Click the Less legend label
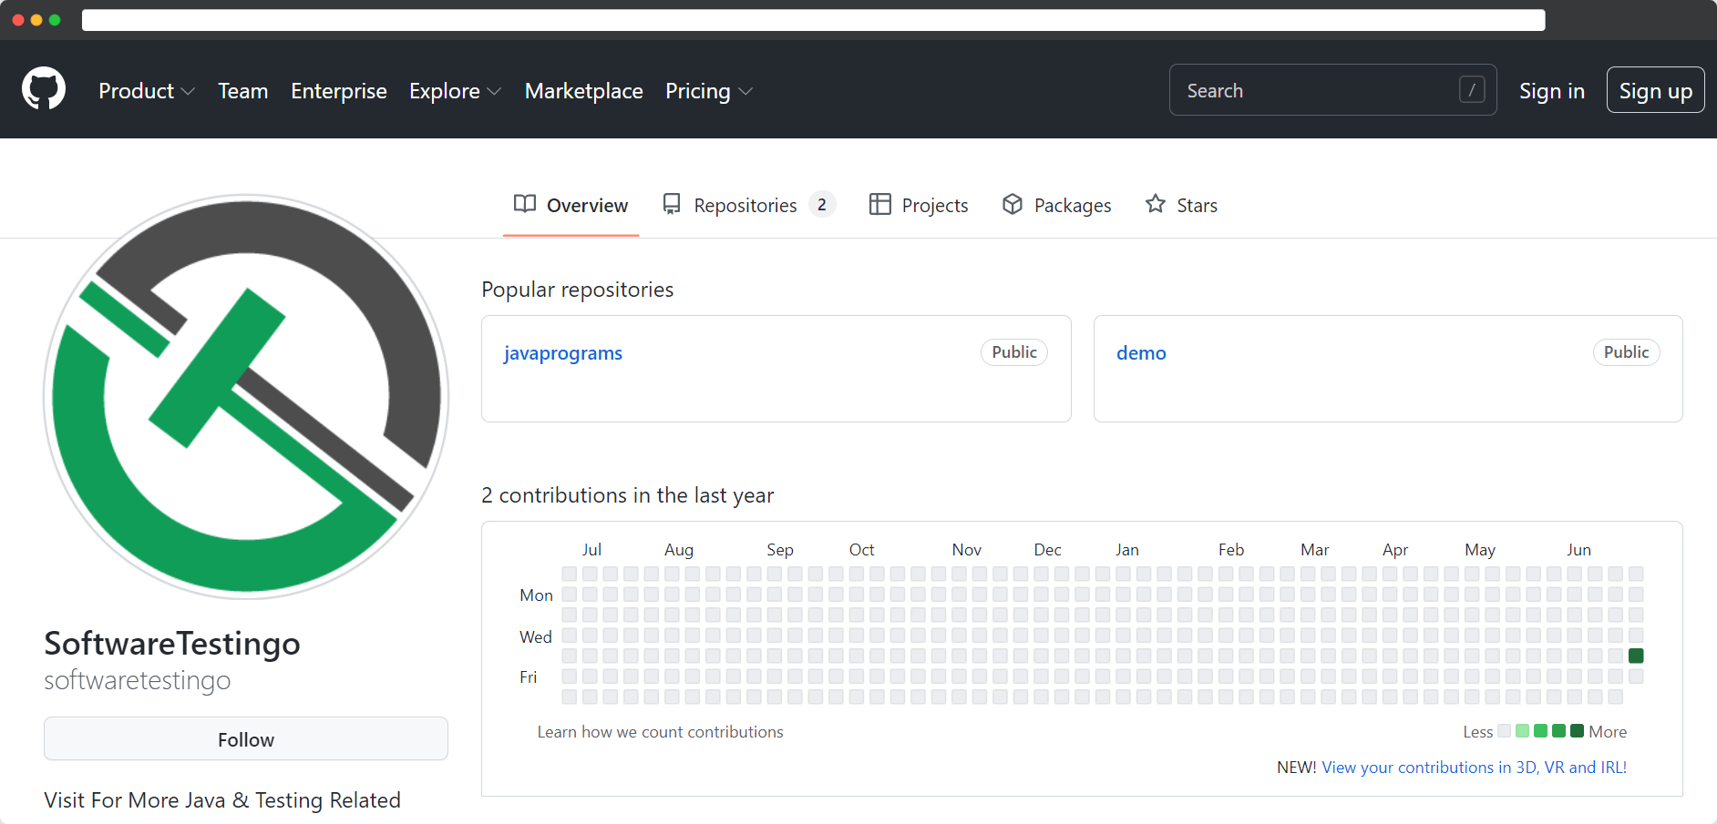Screen dimensions: 1717x824 click(x=1477, y=732)
